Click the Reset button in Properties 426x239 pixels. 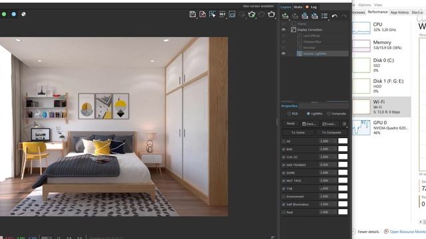290,123
